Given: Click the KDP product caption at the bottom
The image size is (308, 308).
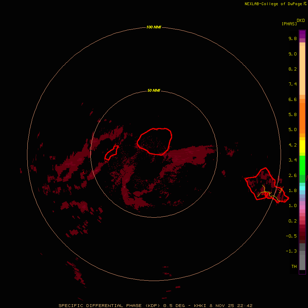Looking at the screenshot, I should pos(155,306).
